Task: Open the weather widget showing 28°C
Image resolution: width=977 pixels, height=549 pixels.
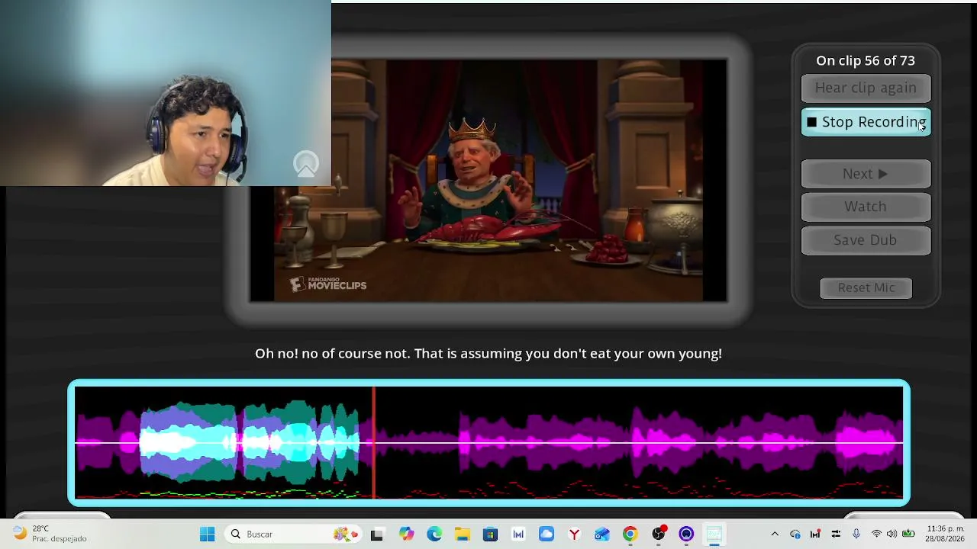Action: [50, 534]
